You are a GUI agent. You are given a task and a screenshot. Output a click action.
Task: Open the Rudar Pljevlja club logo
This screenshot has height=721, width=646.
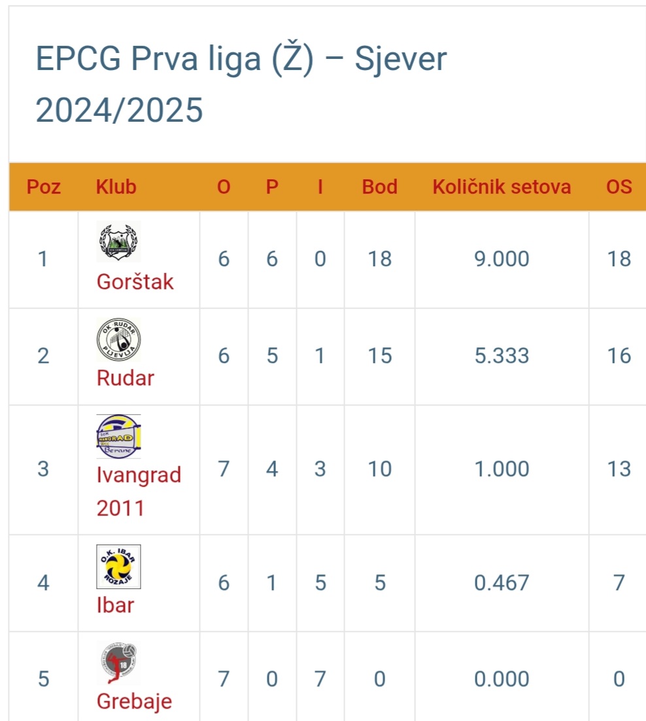tap(118, 340)
